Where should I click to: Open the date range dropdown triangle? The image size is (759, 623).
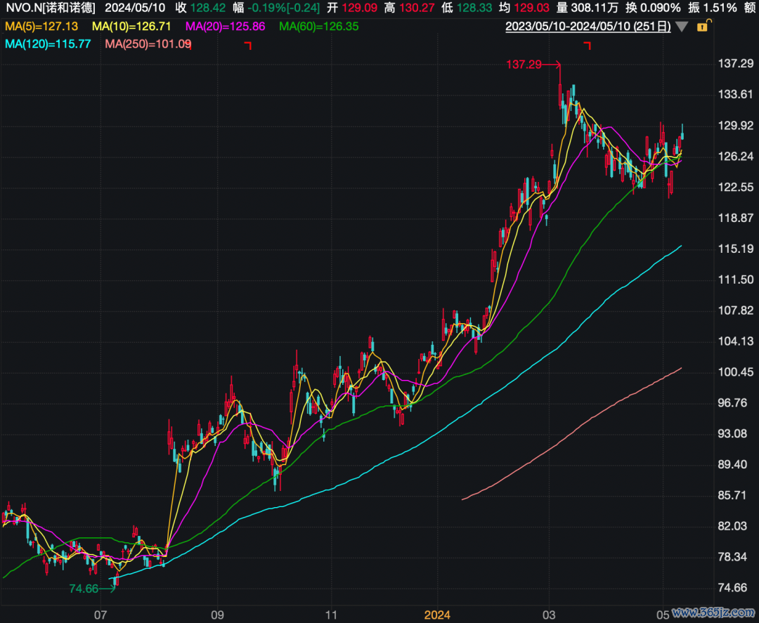tap(682, 27)
